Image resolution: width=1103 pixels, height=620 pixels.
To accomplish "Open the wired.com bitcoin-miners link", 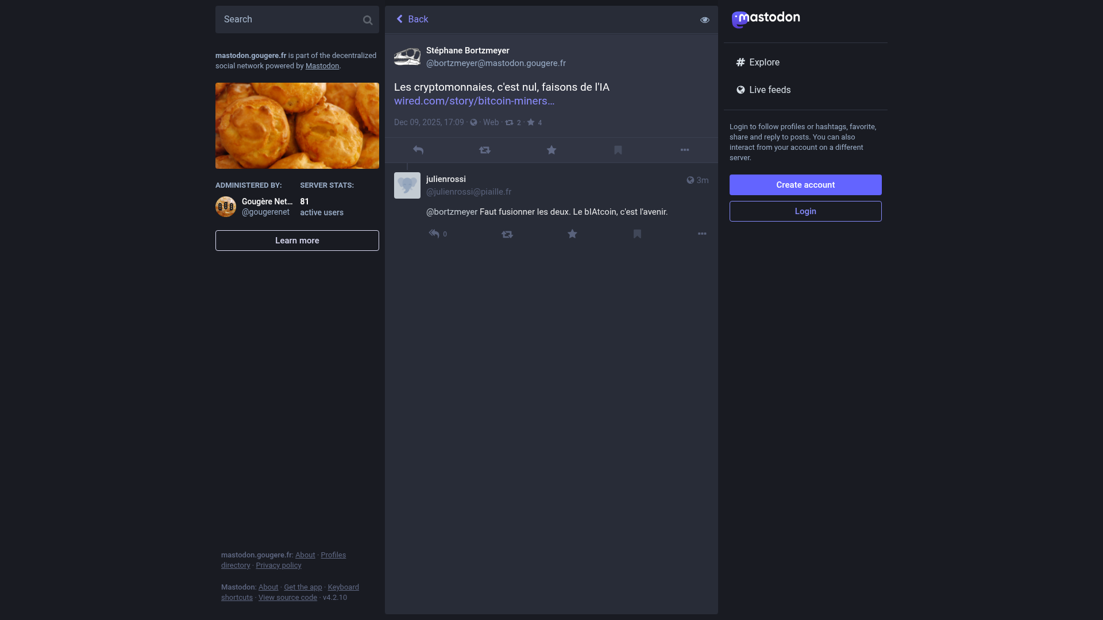I will click(474, 101).
